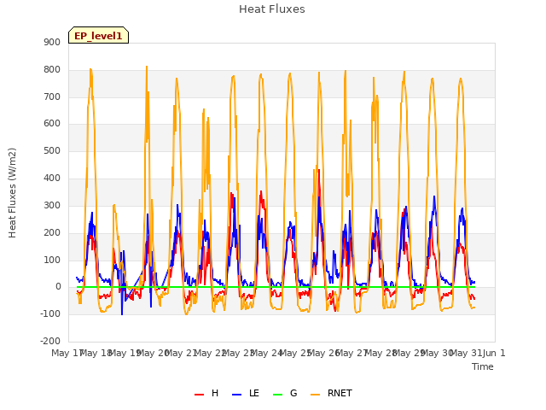Click the Time x-axis title
546x410 pixels.
point(483,366)
